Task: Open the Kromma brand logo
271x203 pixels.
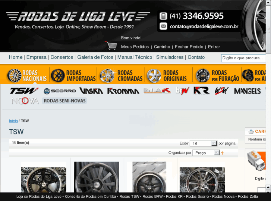Action: click(123, 91)
